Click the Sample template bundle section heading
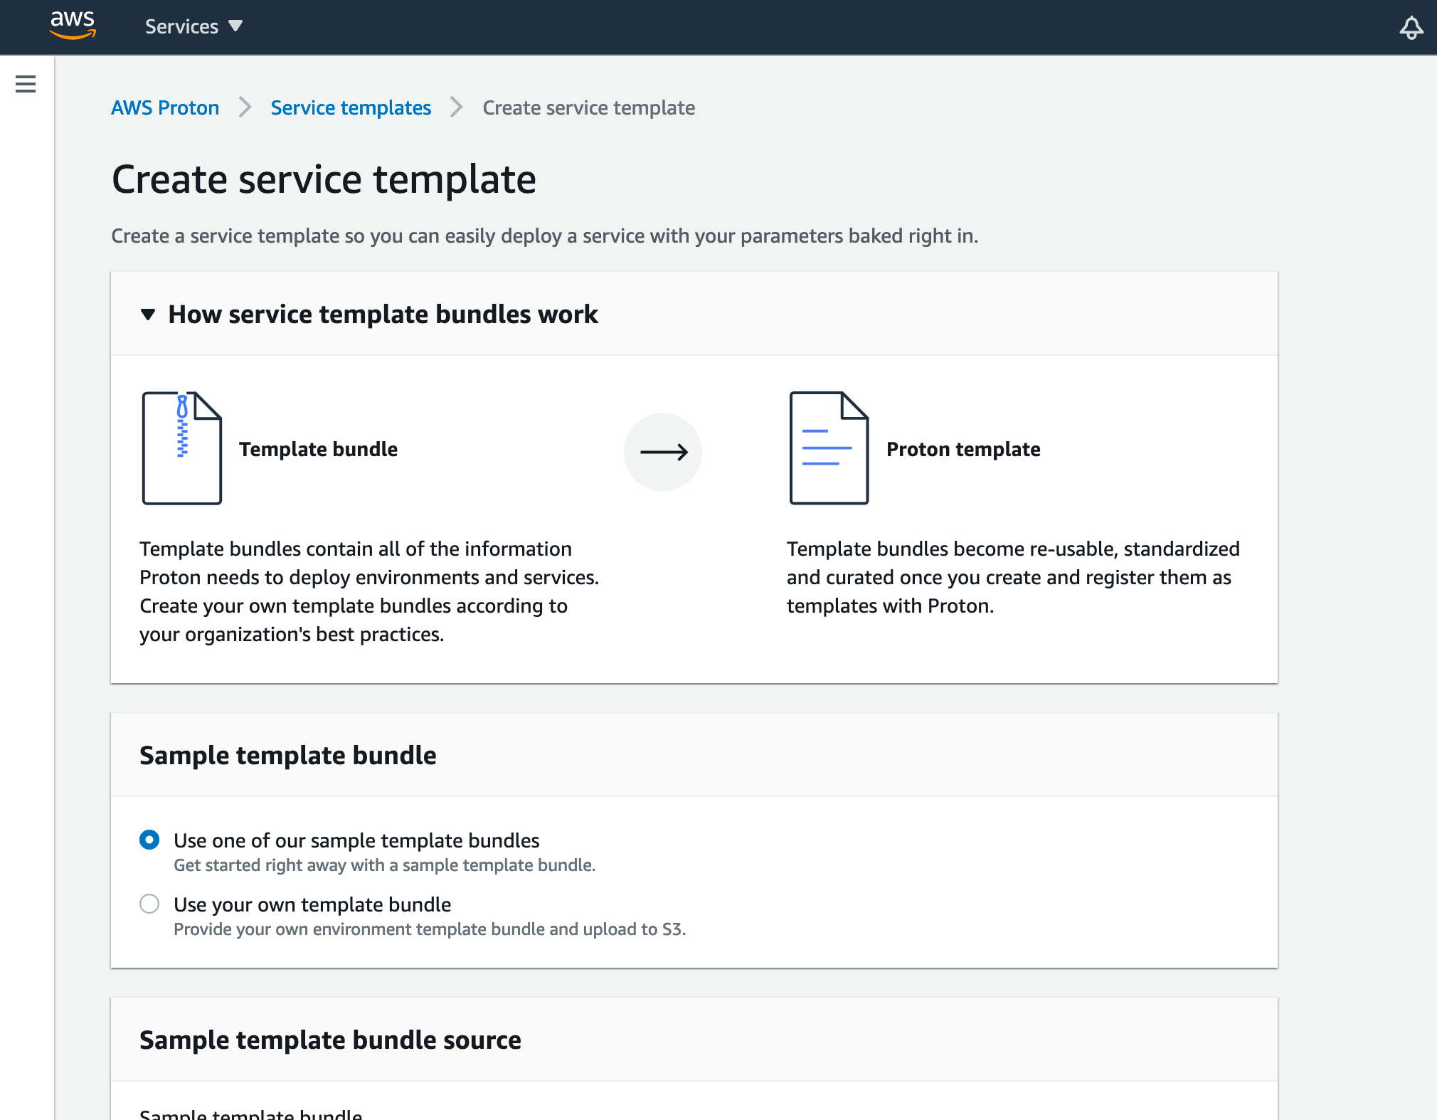This screenshot has width=1437, height=1120. [x=287, y=756]
